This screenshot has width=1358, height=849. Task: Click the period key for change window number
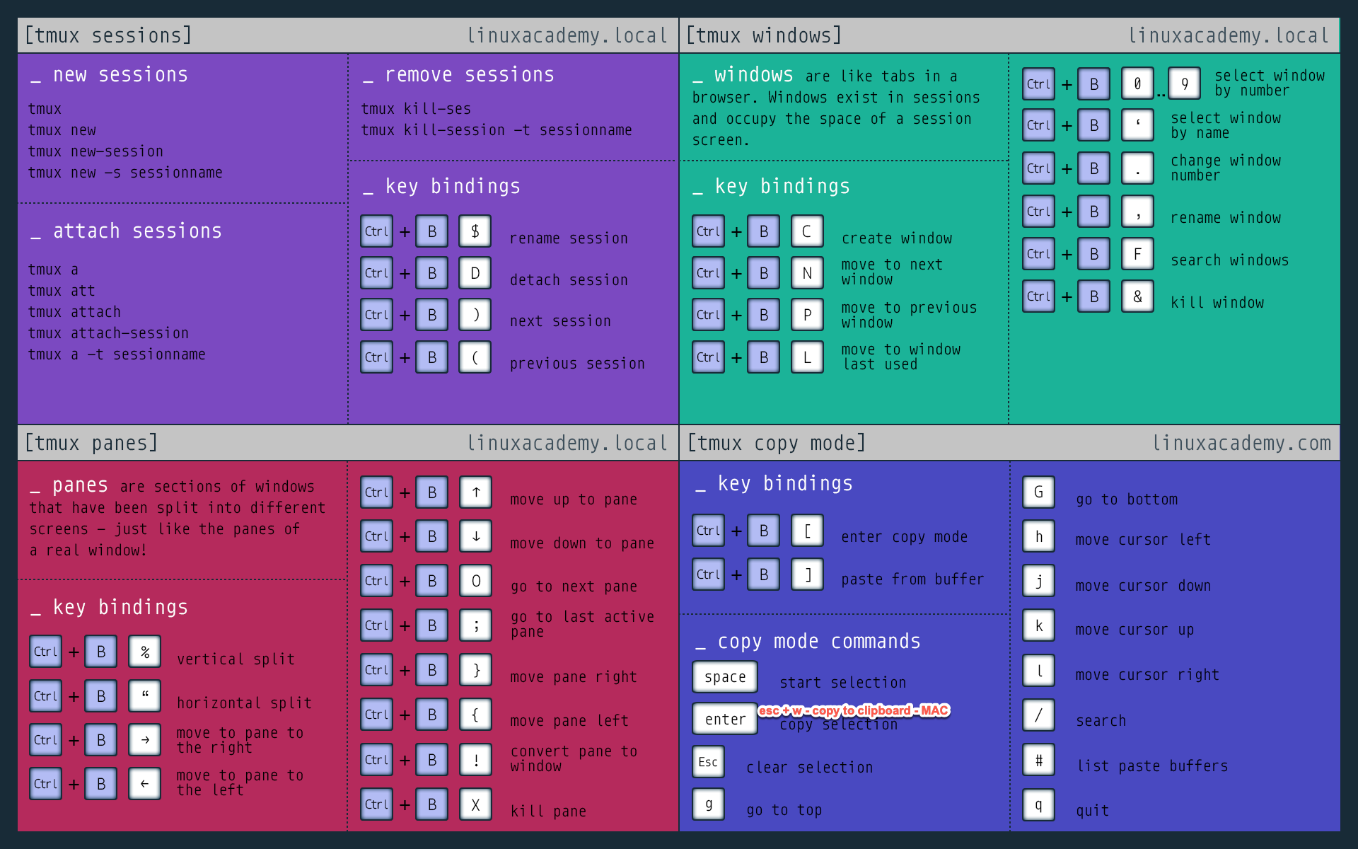[x=1137, y=168]
